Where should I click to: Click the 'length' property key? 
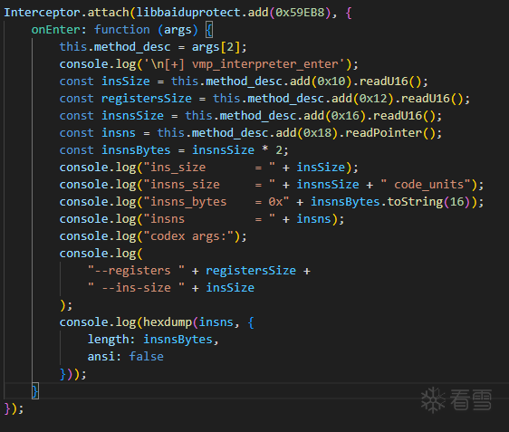[109, 340]
